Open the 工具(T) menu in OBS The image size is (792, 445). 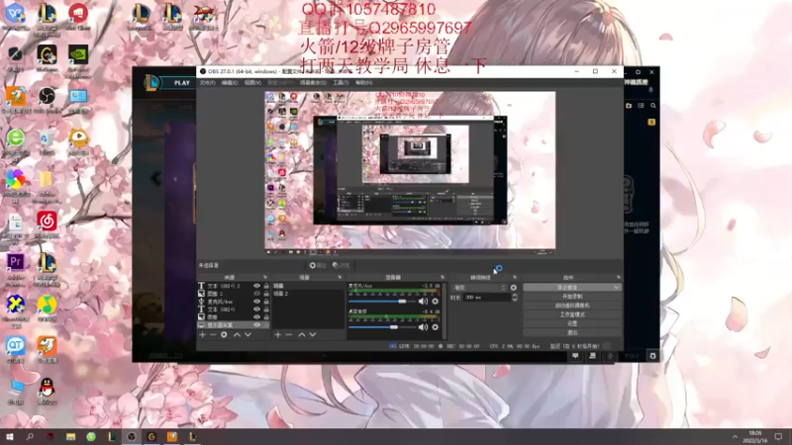tap(341, 83)
